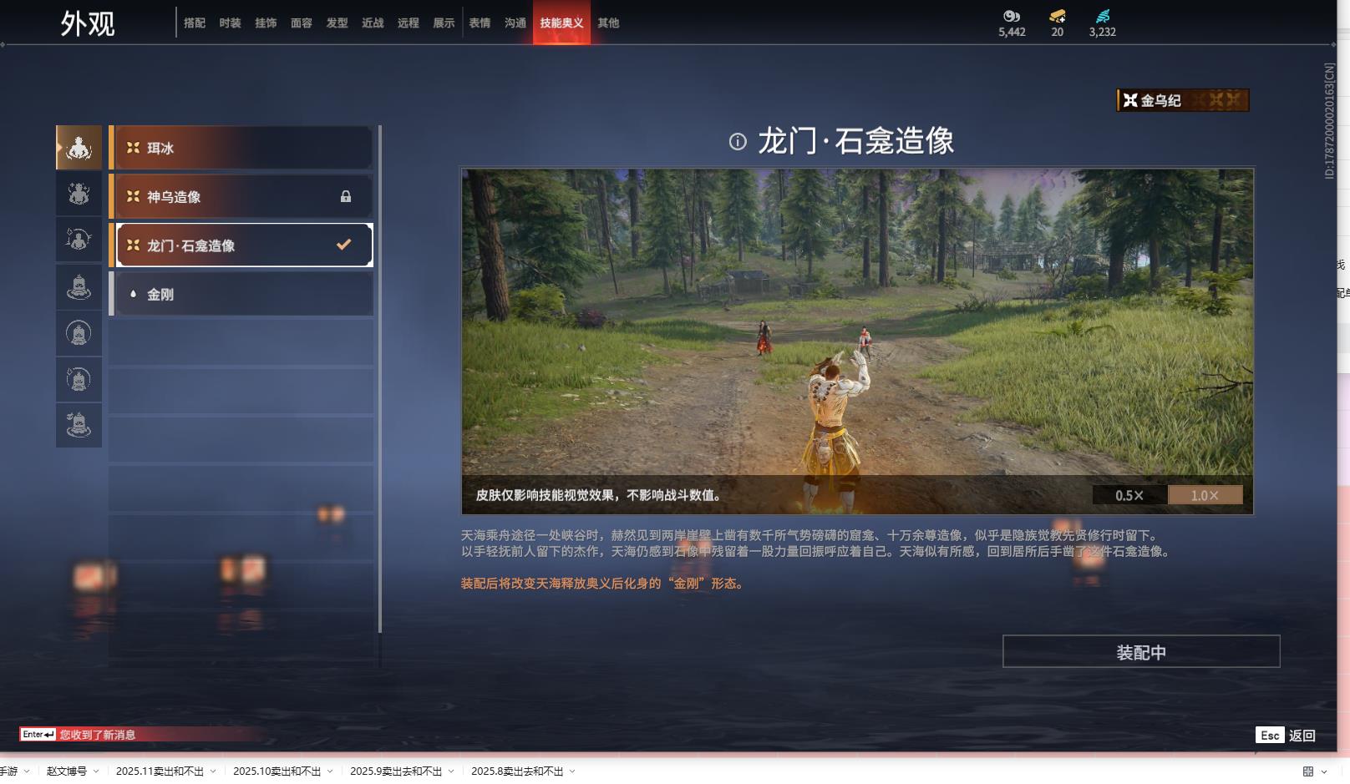
Task: Click 返回 to go back
Action: click(x=1302, y=736)
